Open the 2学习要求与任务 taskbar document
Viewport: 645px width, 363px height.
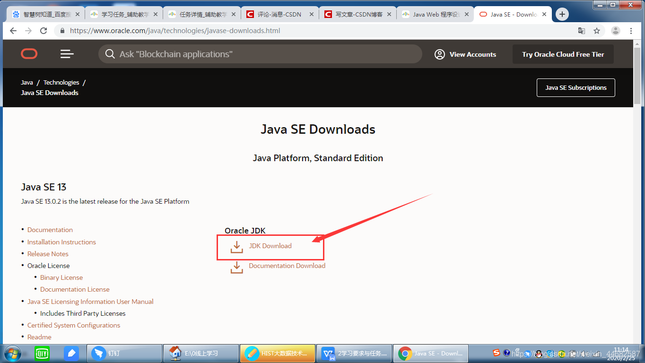click(354, 353)
